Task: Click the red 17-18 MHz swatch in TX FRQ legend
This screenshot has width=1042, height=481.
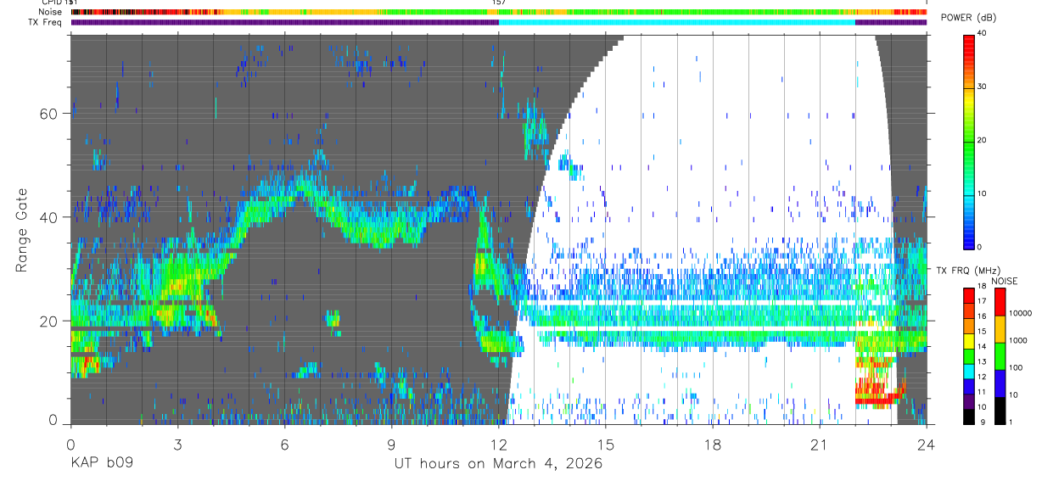Action: (968, 295)
